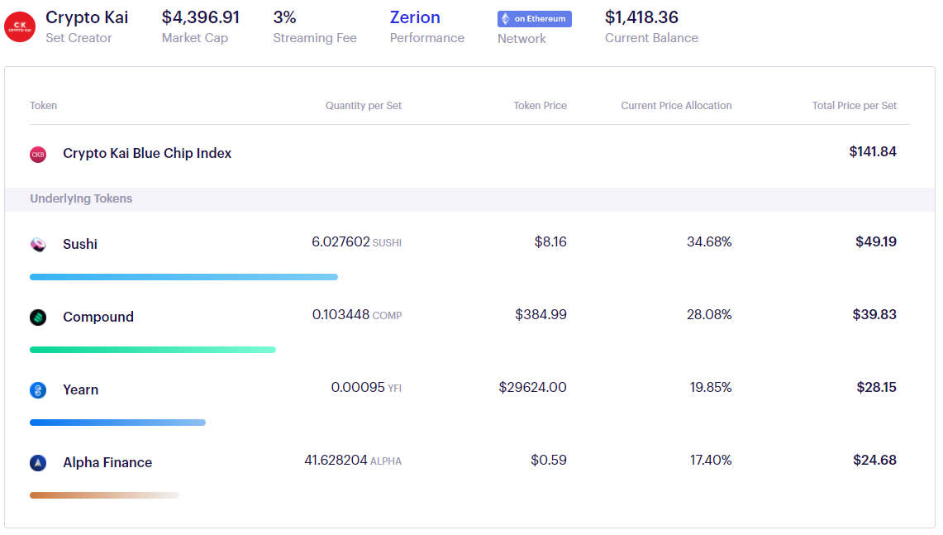Click the $1,418.36 current balance value
The height and width of the screenshot is (535, 943).
click(x=641, y=17)
